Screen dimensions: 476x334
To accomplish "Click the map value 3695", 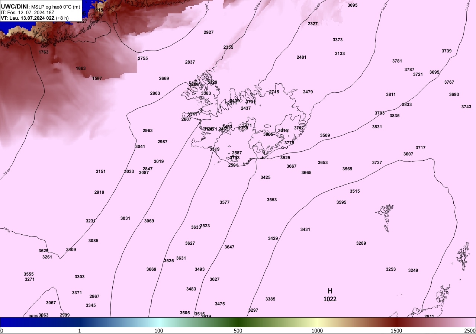I will [434, 72].
